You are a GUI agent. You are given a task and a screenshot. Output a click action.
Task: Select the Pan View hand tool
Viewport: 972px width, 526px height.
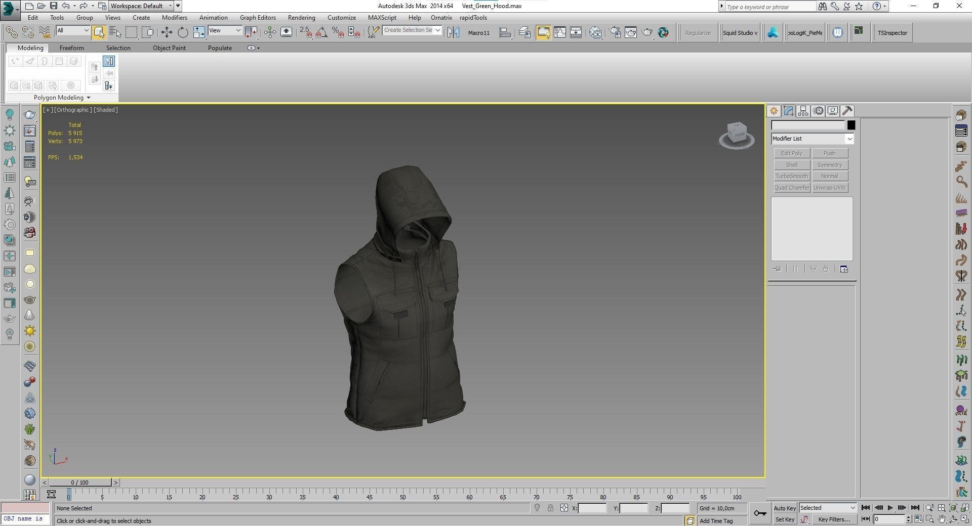click(942, 519)
